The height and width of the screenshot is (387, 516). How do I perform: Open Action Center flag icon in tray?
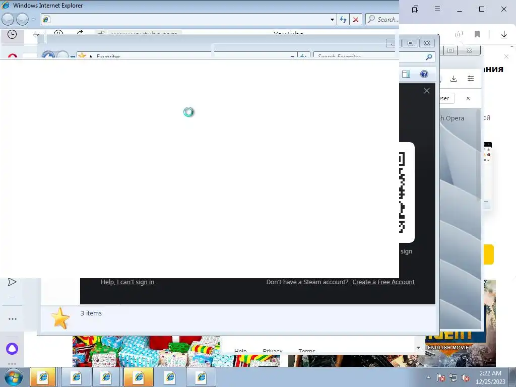[441, 378]
